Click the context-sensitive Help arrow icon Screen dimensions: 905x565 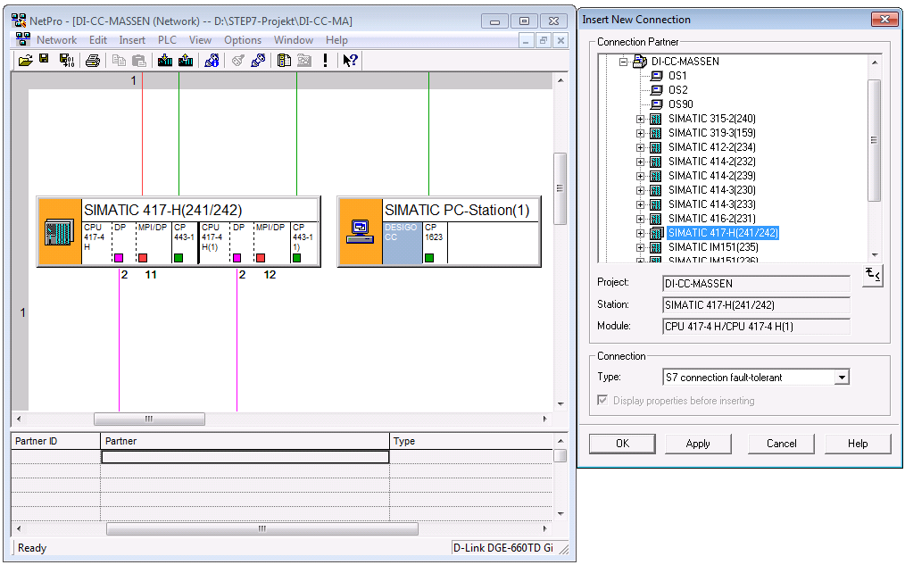(x=350, y=61)
